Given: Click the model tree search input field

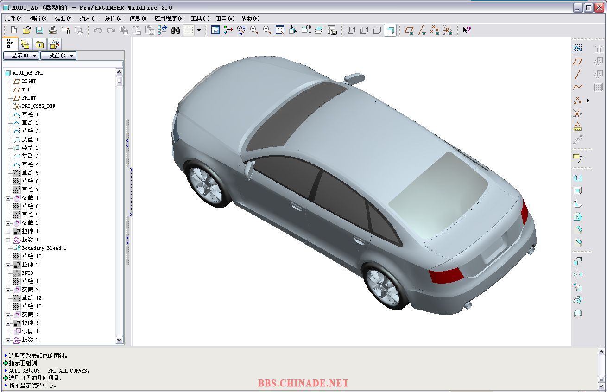Looking at the screenshot, I should (63, 64).
